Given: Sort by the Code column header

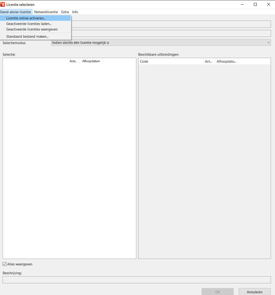Looking at the screenshot, I should coord(171,61).
